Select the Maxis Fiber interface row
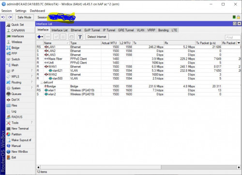The height and width of the screenshot is (175, 242). pyautogui.click(x=138, y=59)
